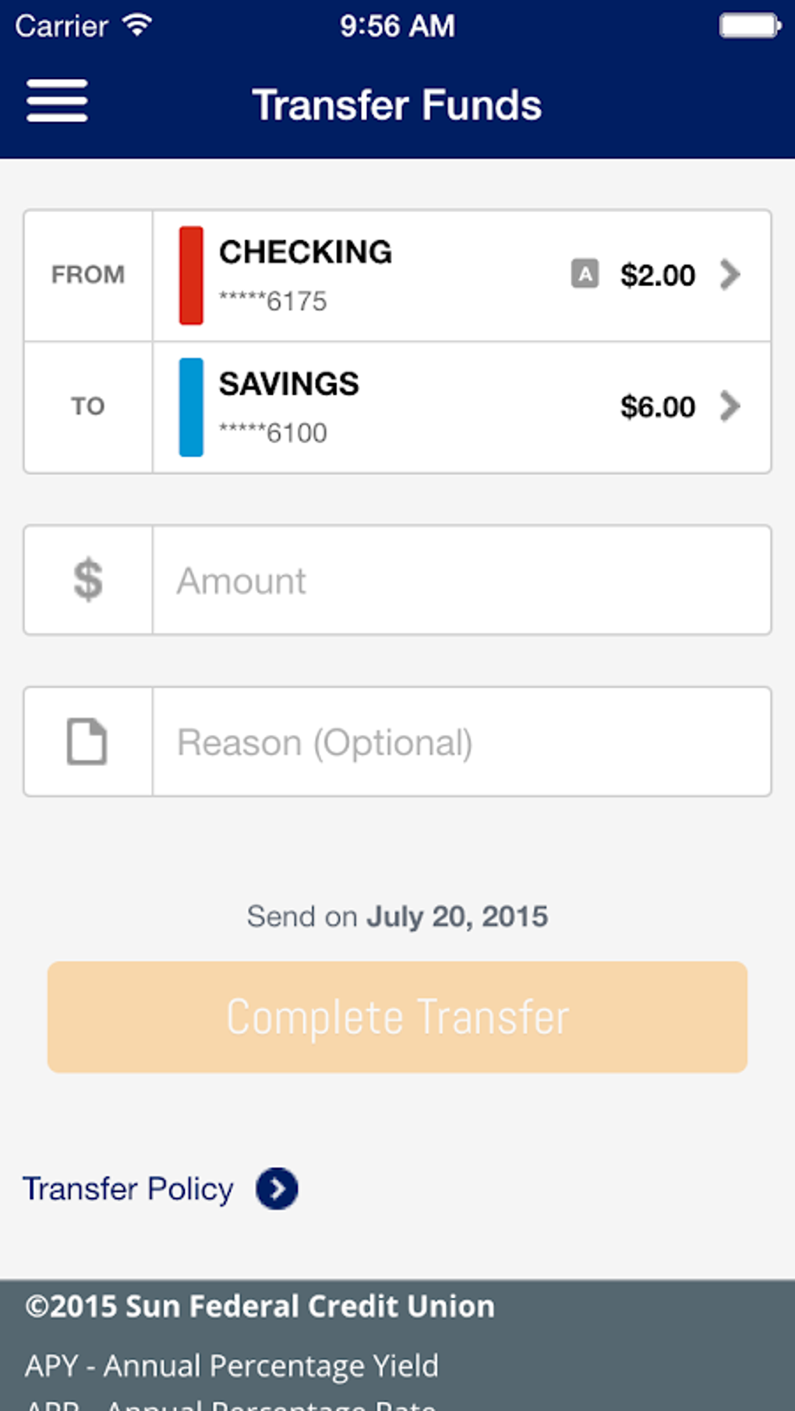The width and height of the screenshot is (795, 1411).
Task: Tap the 'A' badge on Checking
Action: coord(585,274)
